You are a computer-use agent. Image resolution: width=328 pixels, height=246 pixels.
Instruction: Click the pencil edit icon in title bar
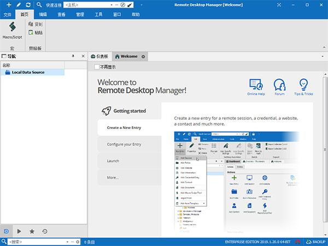(x=18, y=4)
